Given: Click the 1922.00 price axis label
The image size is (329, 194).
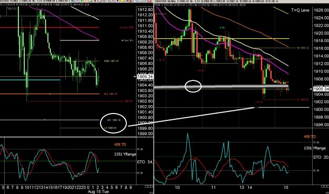Looking at the screenshot, I should (x=321, y=25).
